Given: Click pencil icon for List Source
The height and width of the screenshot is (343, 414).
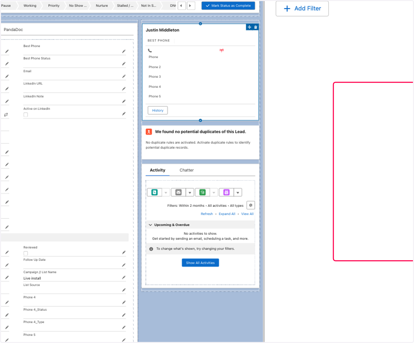Looking at the screenshot, I should pos(124,290).
